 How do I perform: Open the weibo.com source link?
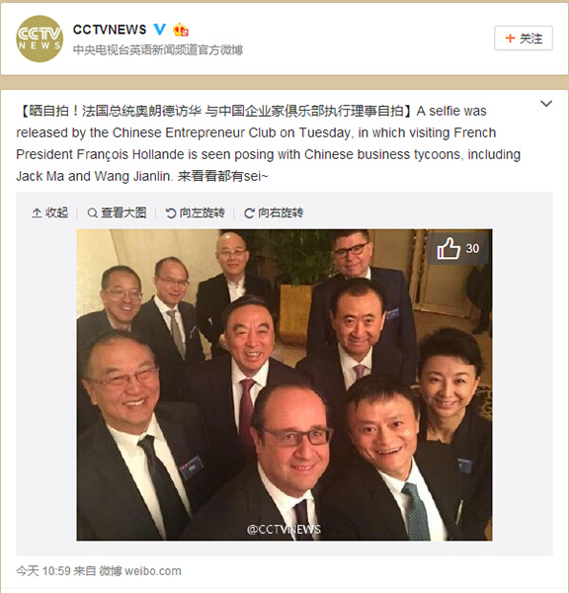(x=153, y=570)
